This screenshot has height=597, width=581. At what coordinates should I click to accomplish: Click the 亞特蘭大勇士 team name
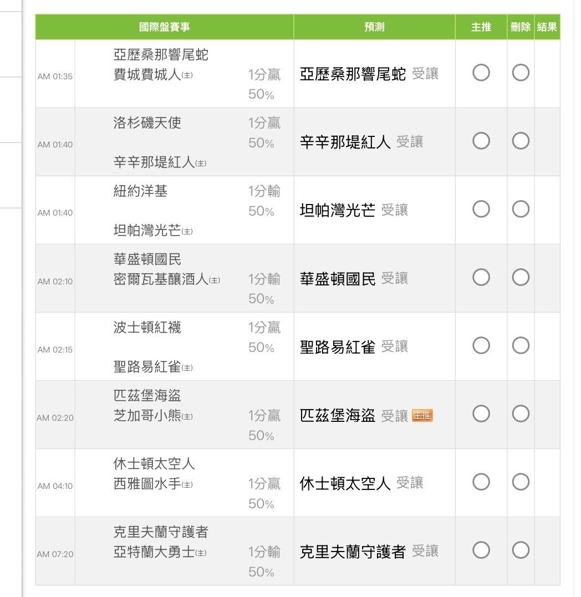pos(154,553)
